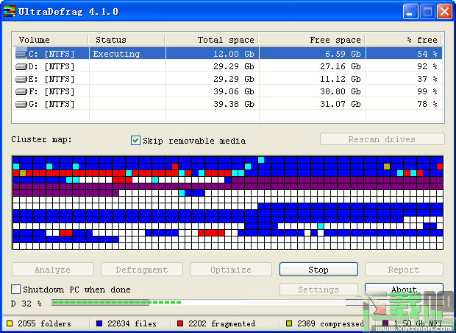Select the C: [NTFS] volume row
The image size is (456, 333).
click(x=227, y=54)
